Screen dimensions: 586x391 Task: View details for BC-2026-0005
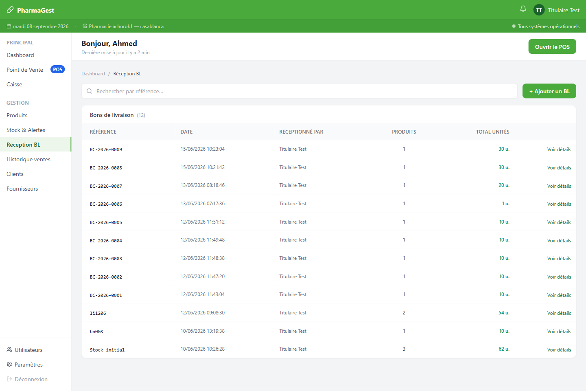coord(559,222)
